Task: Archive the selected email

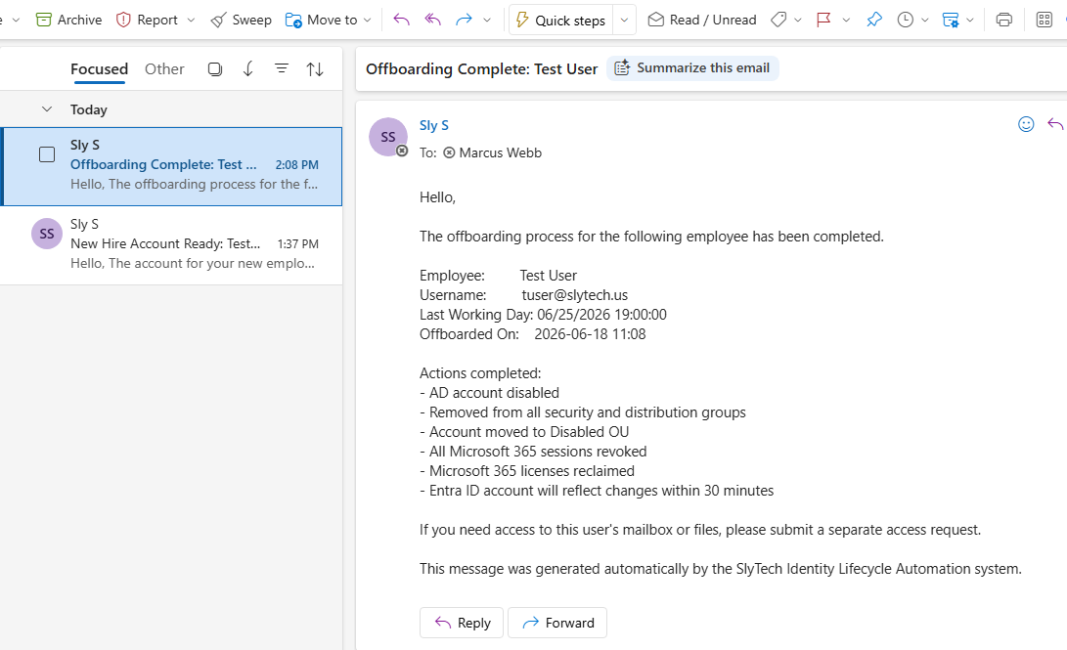Action: (x=68, y=20)
